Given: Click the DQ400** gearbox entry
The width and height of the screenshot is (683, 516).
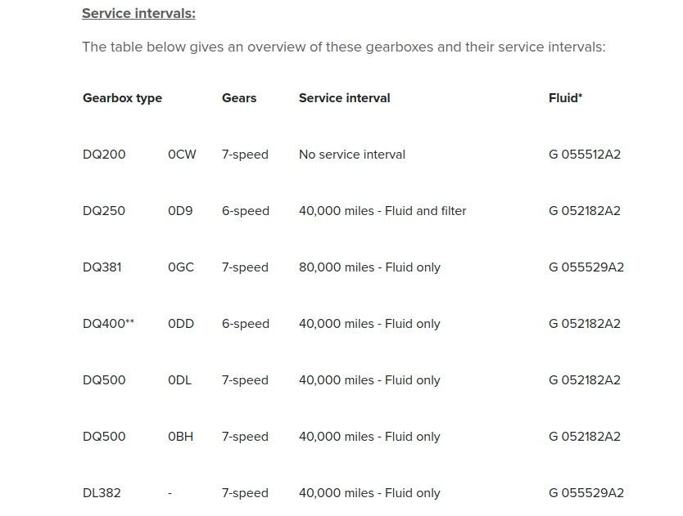Looking at the screenshot, I should [x=108, y=324].
